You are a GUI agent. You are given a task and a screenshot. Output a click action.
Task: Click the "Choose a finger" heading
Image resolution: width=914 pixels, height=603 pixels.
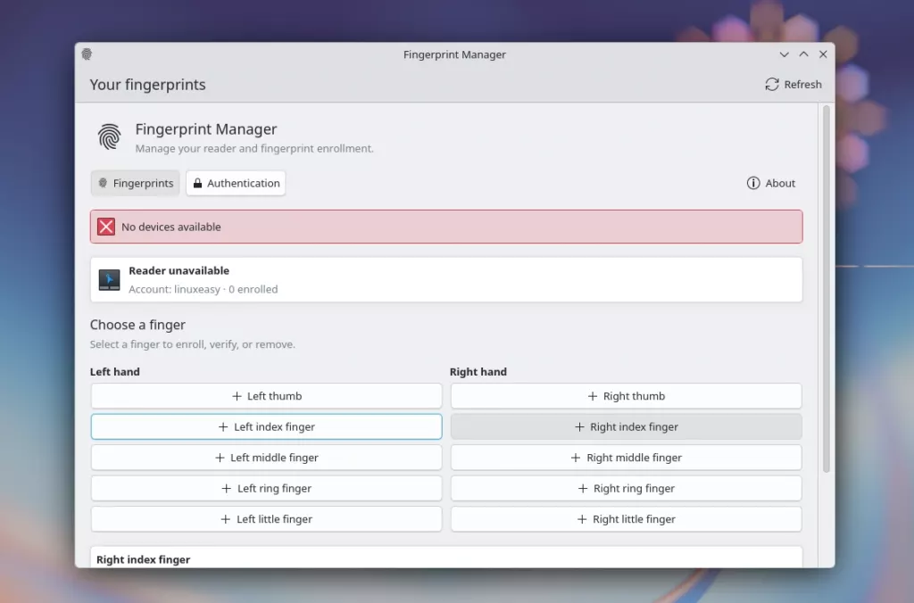[137, 325]
